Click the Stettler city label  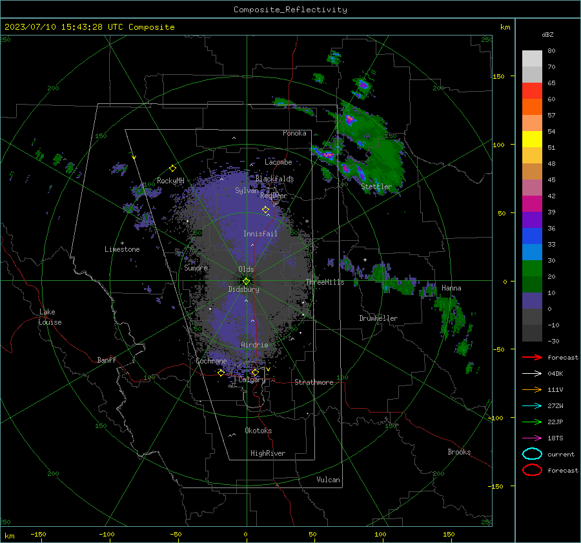point(376,187)
